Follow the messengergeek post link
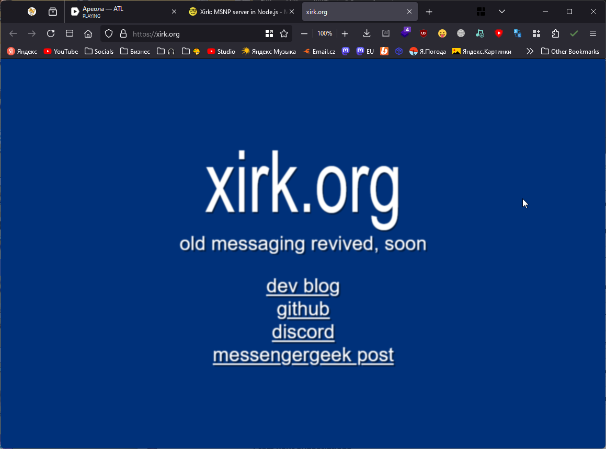This screenshot has width=606, height=449. (303, 355)
